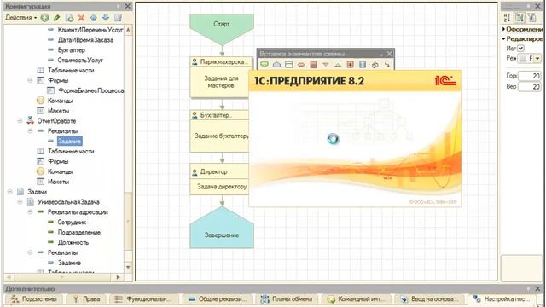Collapse the Редактирование properties section
The width and height of the screenshot is (546, 307).
pyautogui.click(x=504, y=38)
